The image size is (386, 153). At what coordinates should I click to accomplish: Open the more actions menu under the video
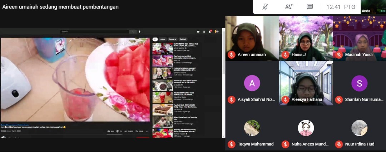pos(147,131)
